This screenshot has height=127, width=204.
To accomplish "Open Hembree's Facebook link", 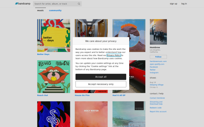I will [x=154, y=67].
